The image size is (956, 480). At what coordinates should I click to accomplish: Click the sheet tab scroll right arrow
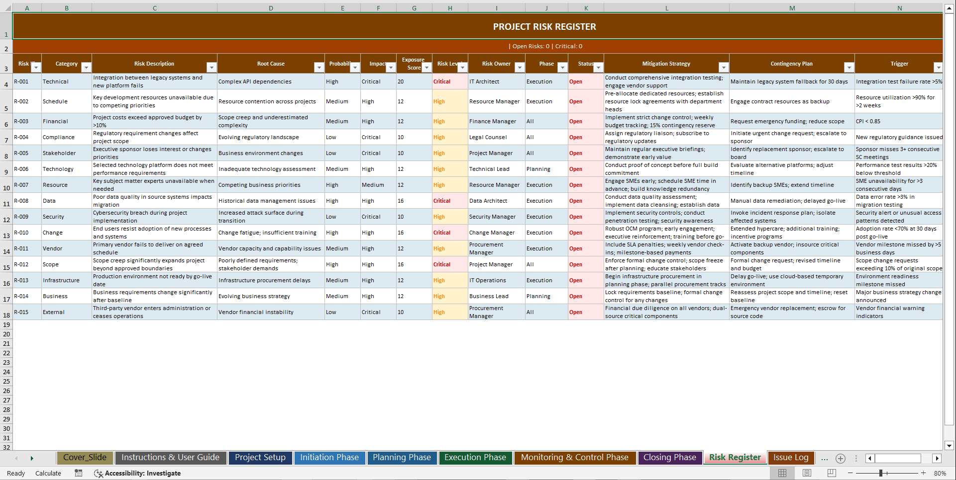point(32,458)
